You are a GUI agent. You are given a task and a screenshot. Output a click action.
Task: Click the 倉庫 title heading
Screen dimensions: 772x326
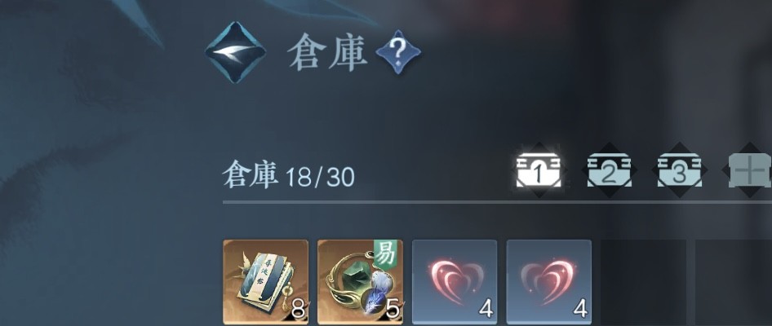tap(328, 53)
